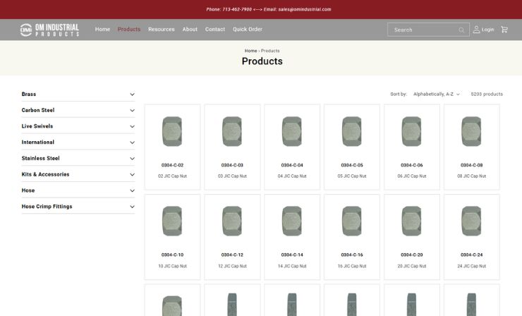
Task: Open the Contact menu item
Action: point(215,30)
